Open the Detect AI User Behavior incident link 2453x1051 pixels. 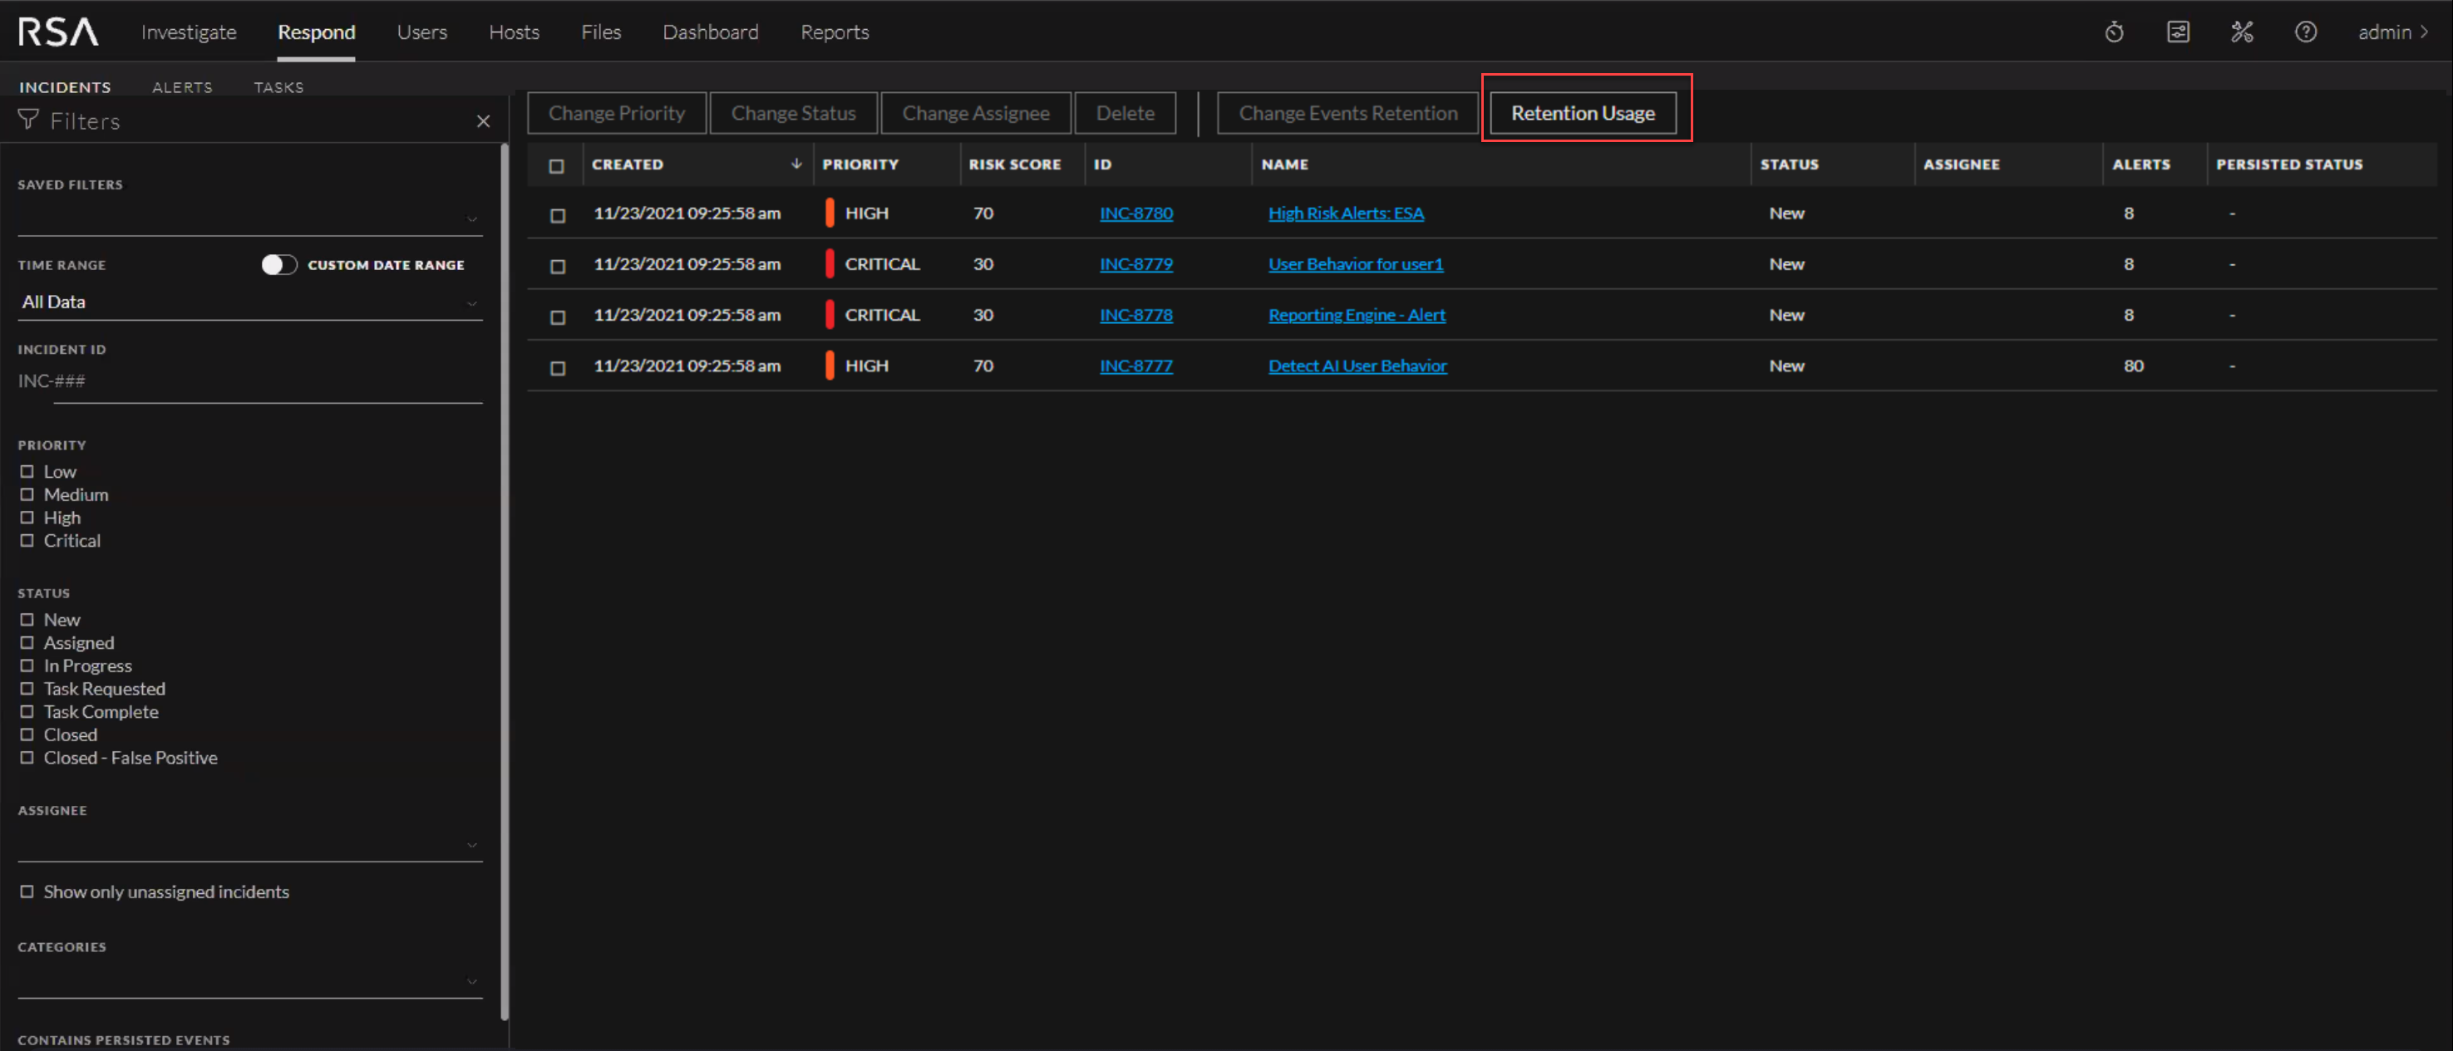[1357, 366]
